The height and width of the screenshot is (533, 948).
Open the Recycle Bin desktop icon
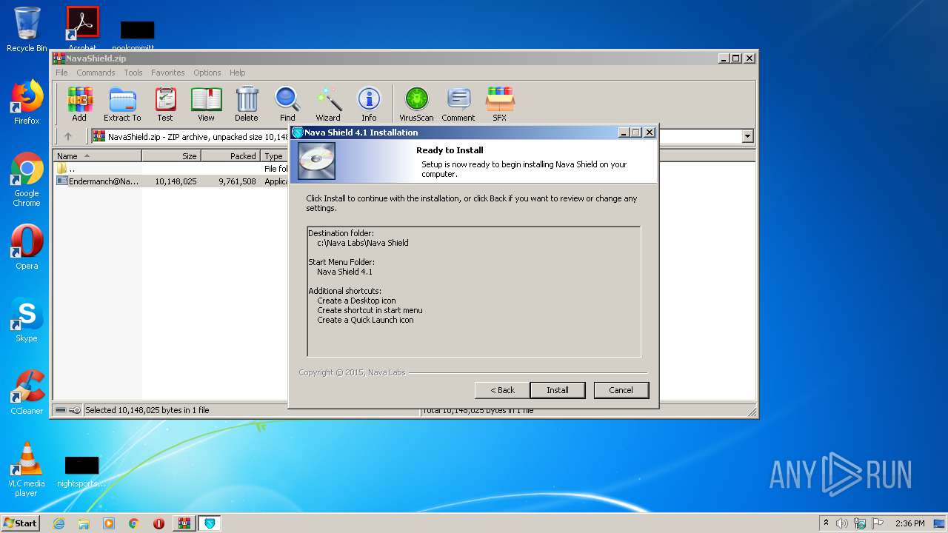(x=27, y=30)
